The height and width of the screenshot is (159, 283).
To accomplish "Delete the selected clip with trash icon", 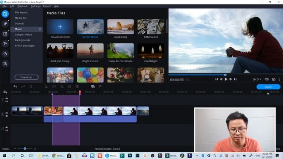I will click(x=31, y=87).
